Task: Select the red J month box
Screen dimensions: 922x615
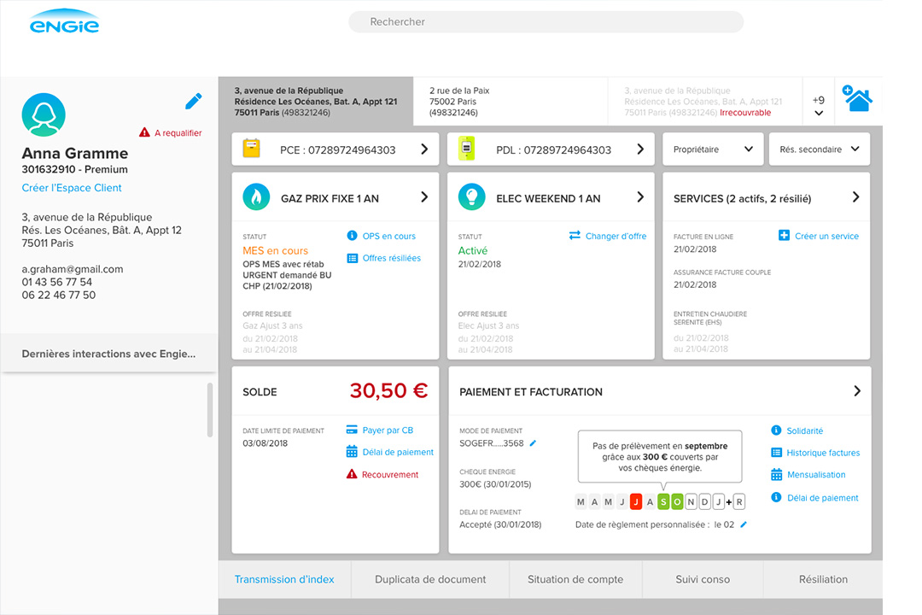Action: tap(636, 501)
